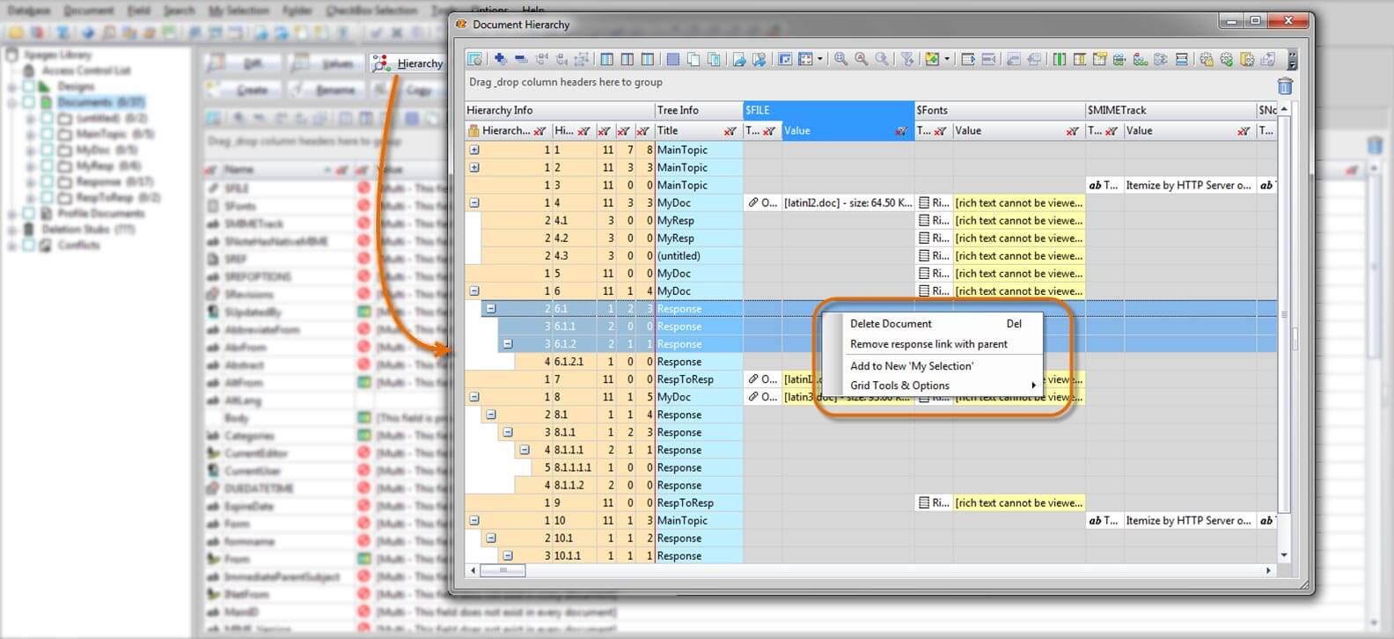Click the funnel filter icon in toolbar
The width and height of the screenshot is (1394, 639).
click(906, 59)
